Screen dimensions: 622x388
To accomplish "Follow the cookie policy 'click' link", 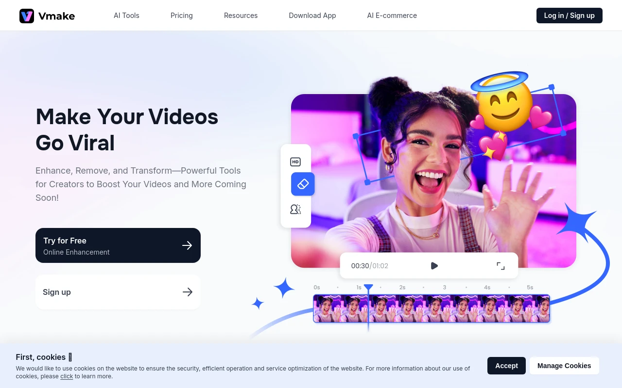I will tap(67, 376).
